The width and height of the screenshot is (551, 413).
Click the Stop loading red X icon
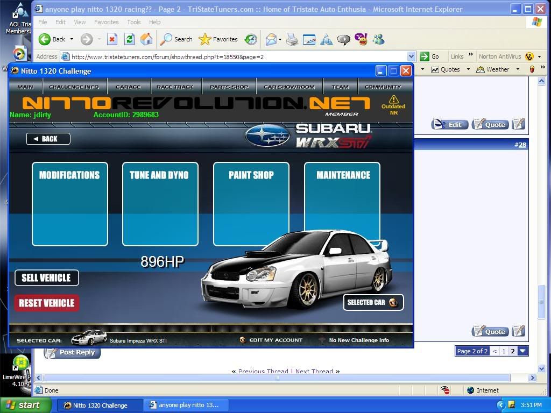tap(112, 39)
